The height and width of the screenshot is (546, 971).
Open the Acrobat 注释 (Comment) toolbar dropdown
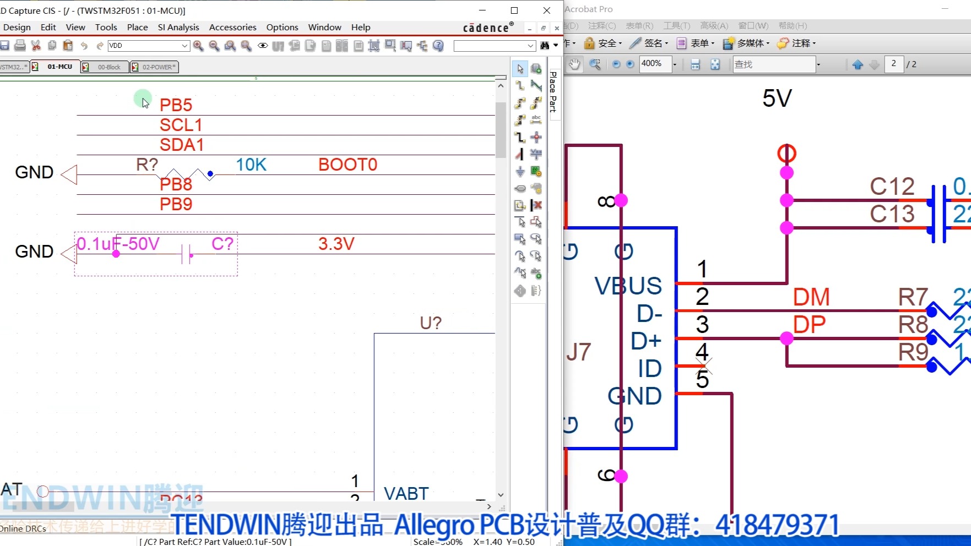point(796,43)
